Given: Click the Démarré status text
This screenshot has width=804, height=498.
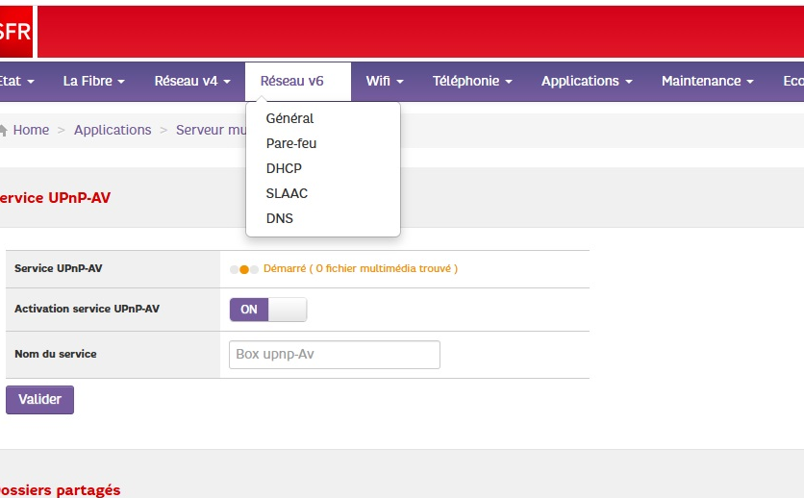Looking at the screenshot, I should pos(361,269).
